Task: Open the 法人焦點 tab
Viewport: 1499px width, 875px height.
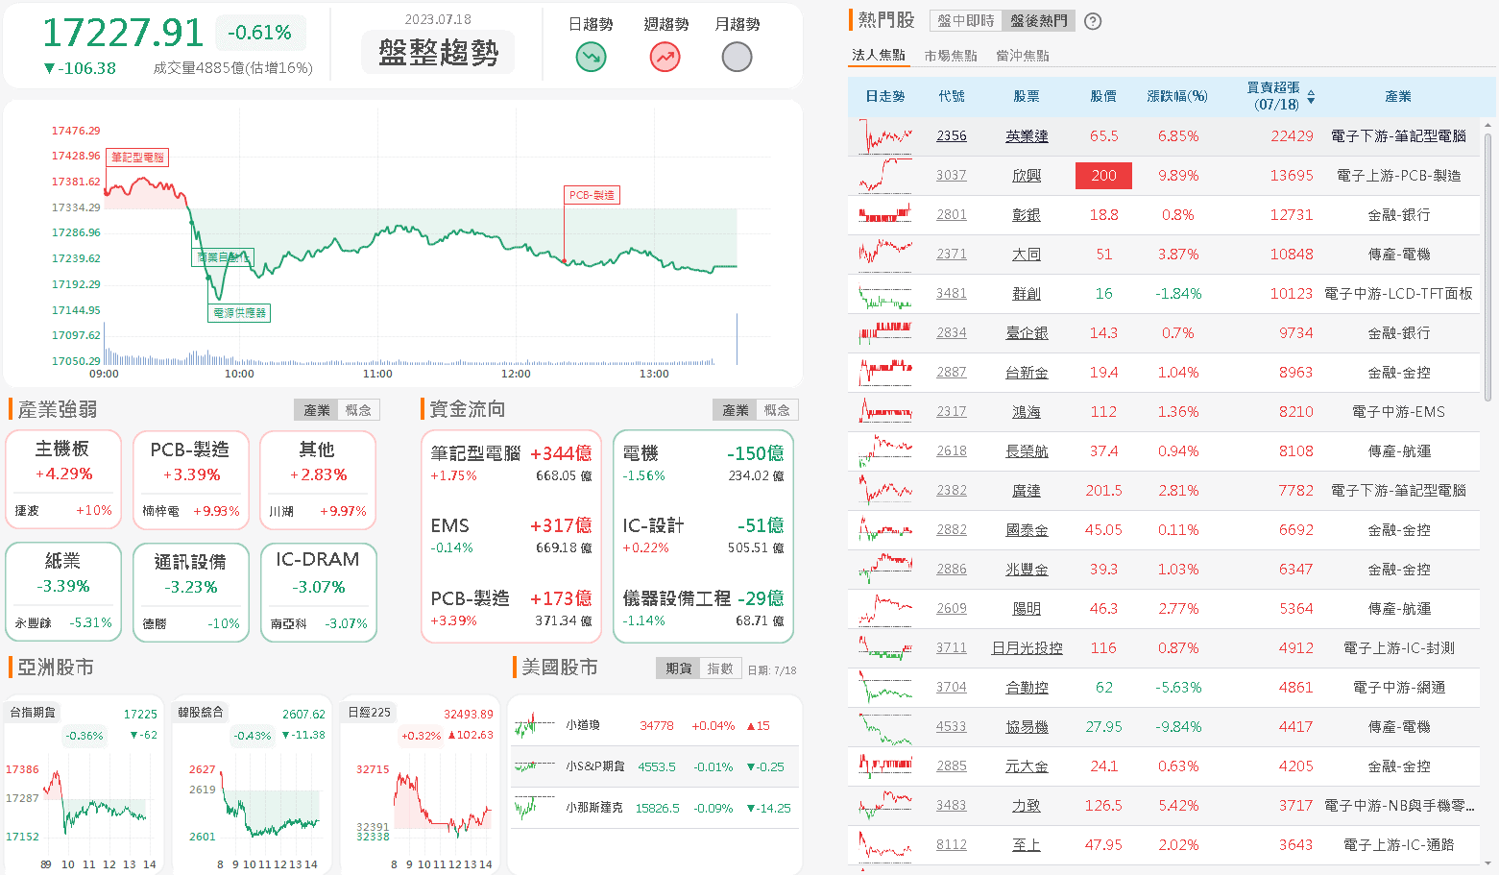Action: click(878, 55)
